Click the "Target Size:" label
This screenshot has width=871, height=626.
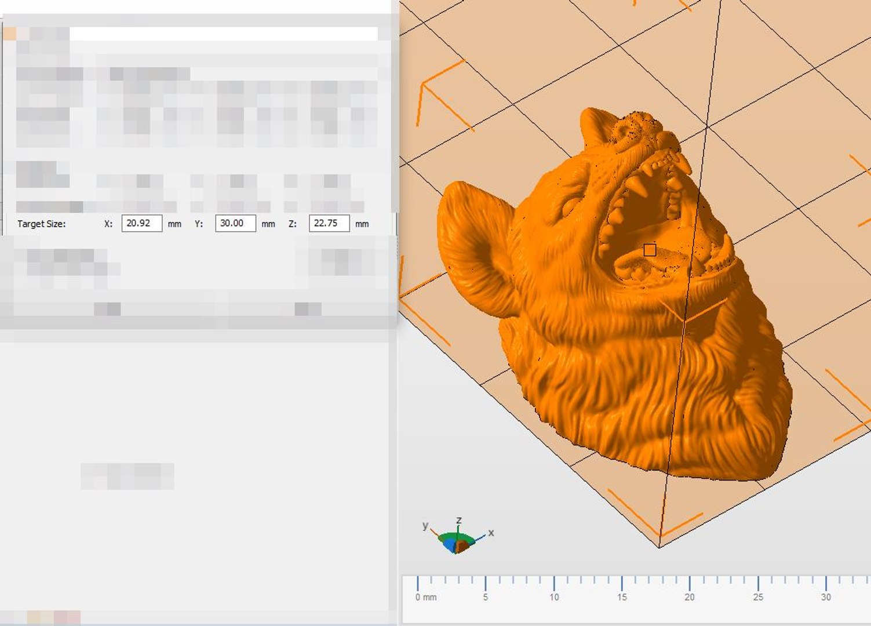click(42, 224)
